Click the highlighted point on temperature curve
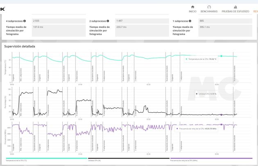This screenshot has height=166, width=258. (221, 56)
